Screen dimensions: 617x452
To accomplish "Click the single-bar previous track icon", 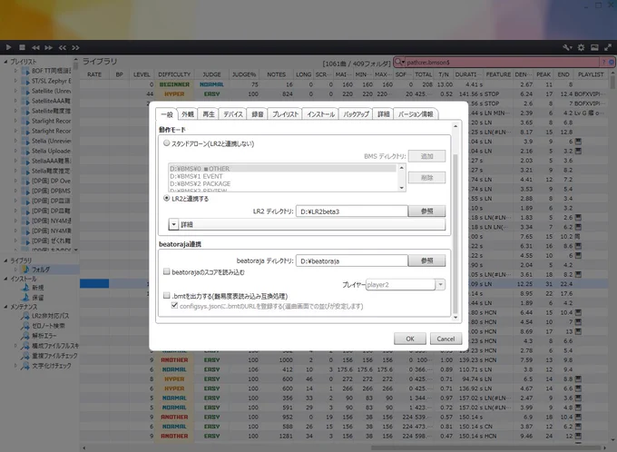I will click(35, 47).
